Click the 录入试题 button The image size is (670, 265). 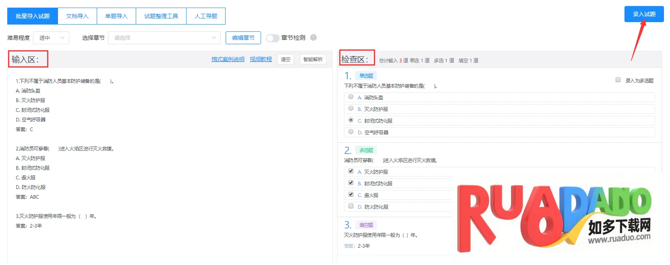tap(644, 14)
